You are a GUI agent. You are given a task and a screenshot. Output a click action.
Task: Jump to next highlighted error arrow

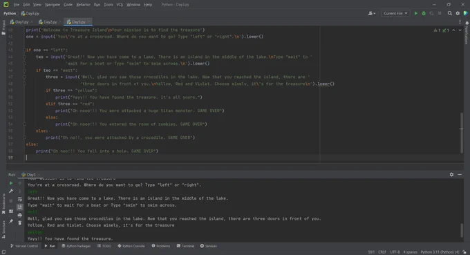coord(460,30)
